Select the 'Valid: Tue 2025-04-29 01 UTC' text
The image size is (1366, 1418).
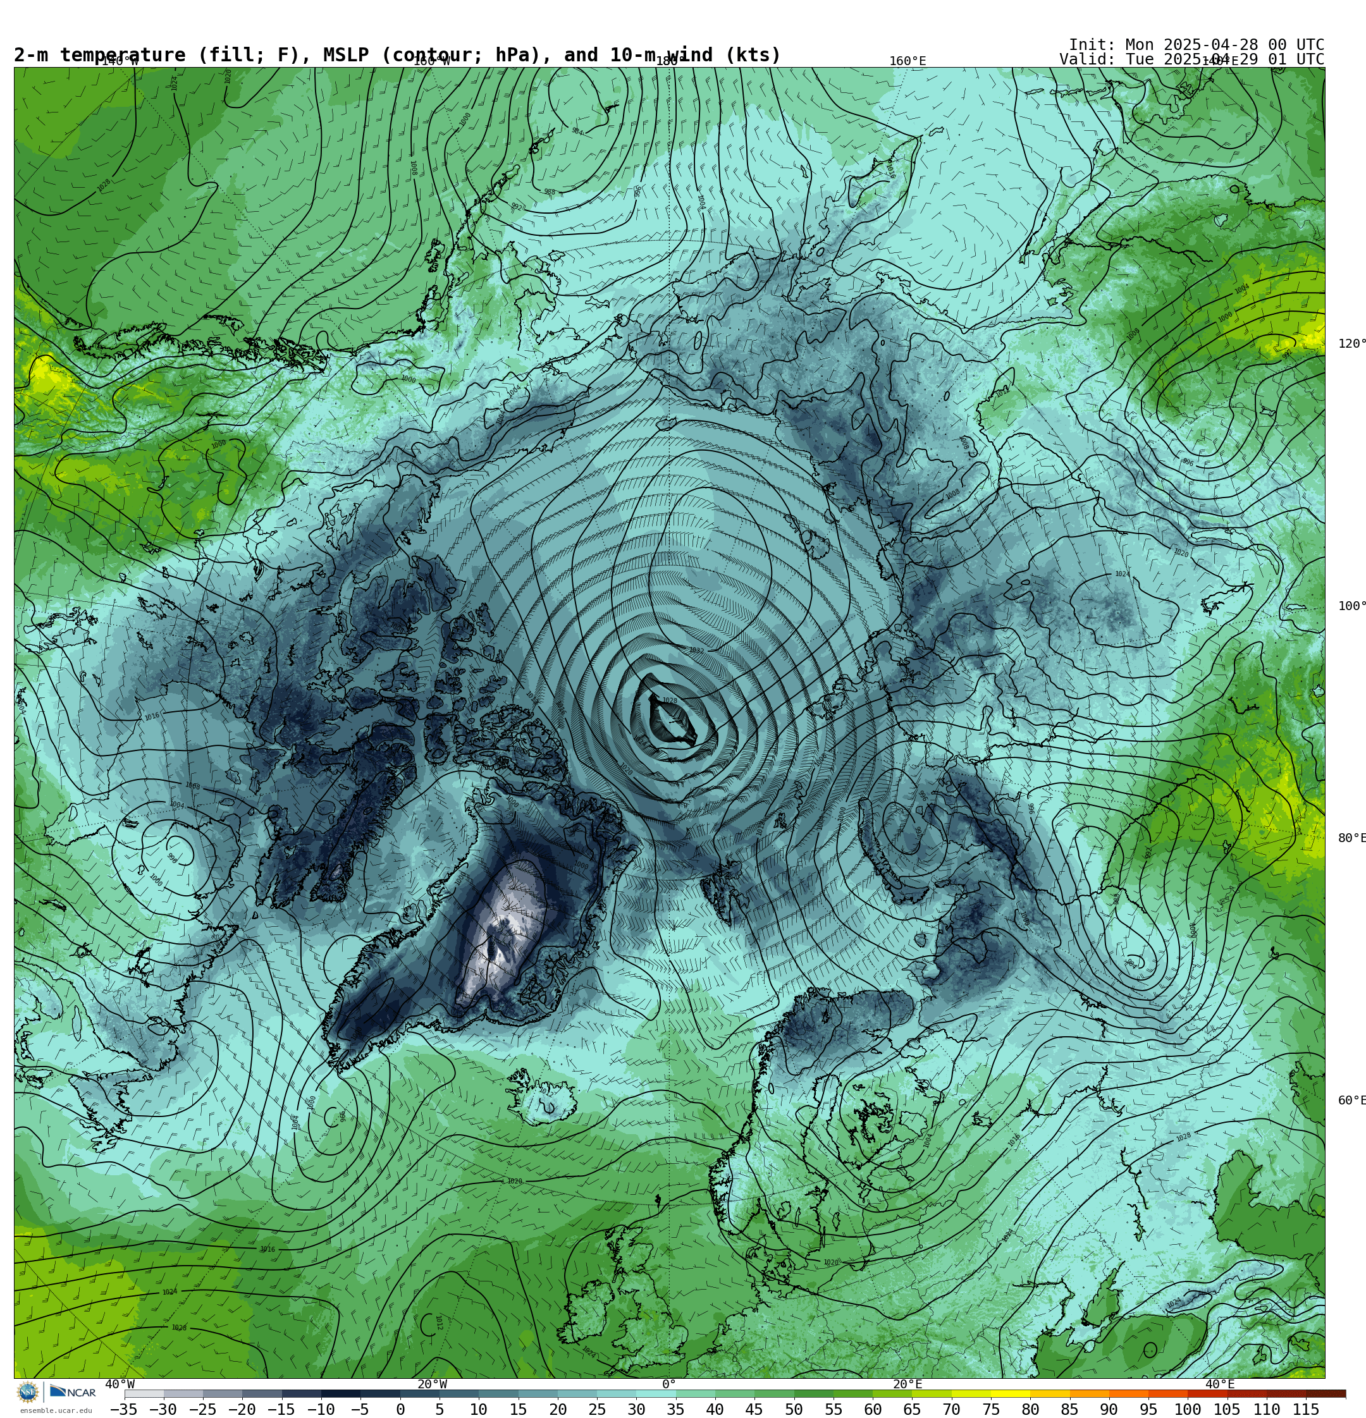coord(1191,59)
